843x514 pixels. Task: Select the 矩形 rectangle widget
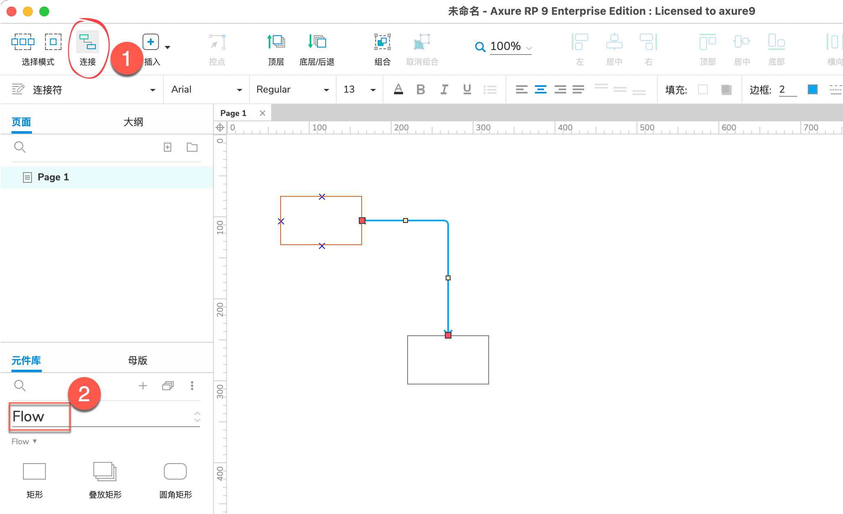pos(34,480)
